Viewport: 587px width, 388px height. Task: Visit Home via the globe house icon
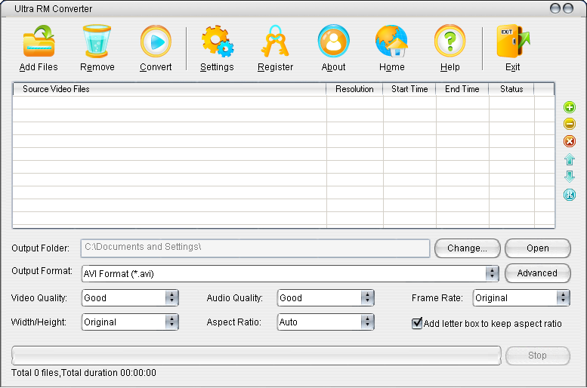(x=391, y=42)
